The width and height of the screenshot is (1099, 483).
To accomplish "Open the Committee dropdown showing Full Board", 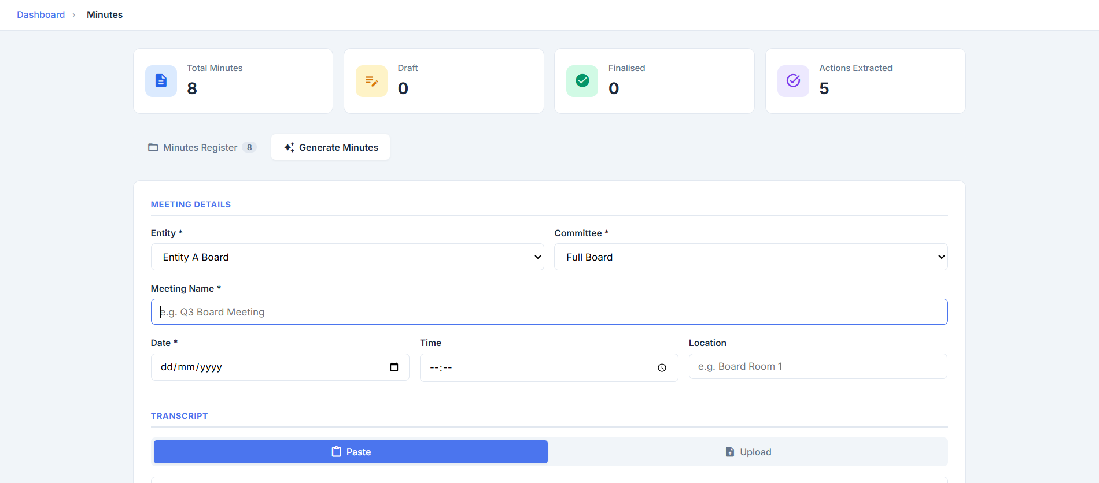I will pos(751,257).
